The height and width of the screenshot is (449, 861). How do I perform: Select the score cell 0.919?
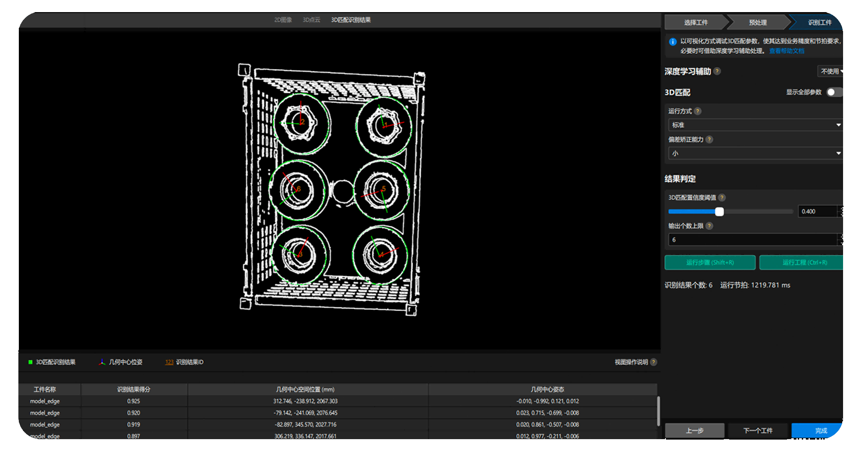[x=134, y=424]
